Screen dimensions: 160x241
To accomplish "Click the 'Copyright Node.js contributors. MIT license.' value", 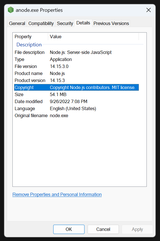I will [93, 87].
